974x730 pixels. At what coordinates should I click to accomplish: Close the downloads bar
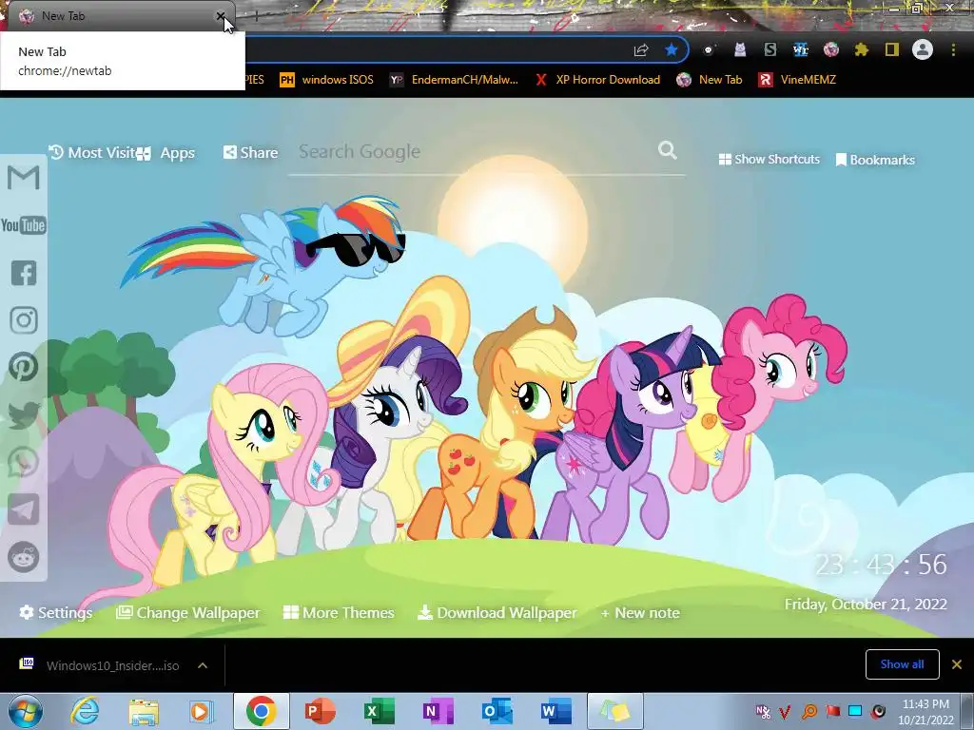[x=957, y=664]
